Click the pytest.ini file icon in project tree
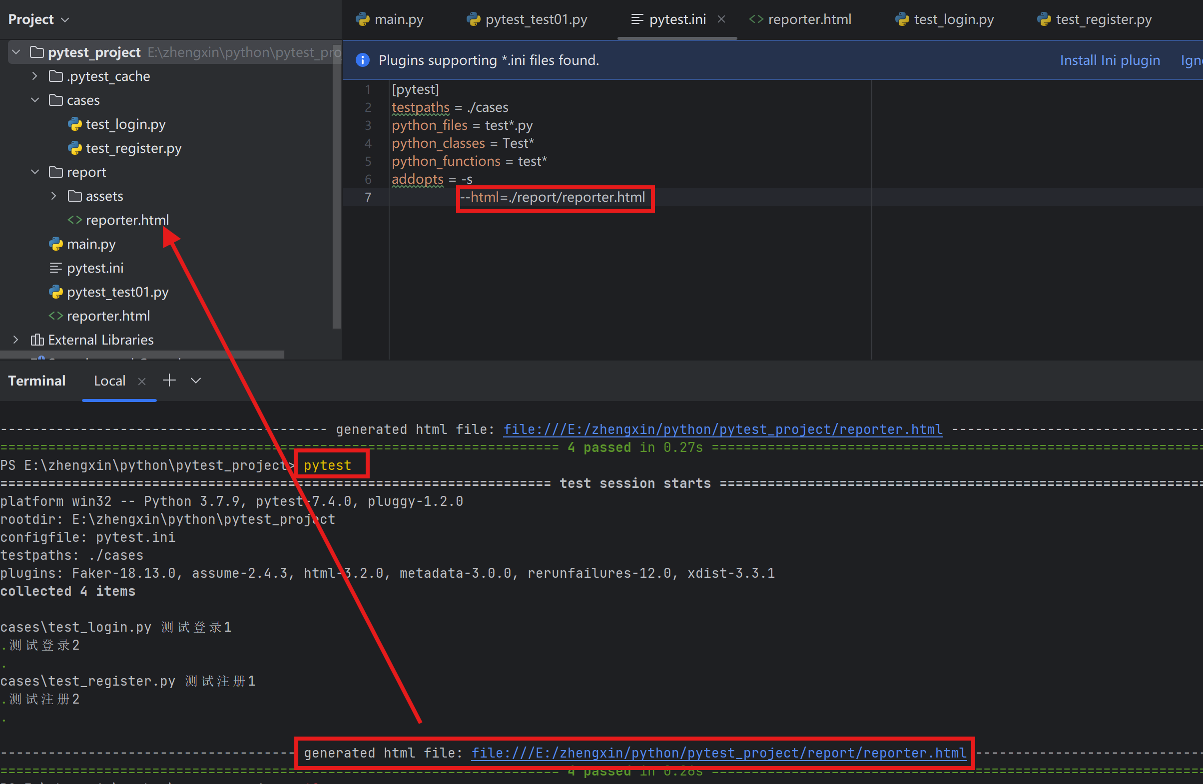 point(55,268)
